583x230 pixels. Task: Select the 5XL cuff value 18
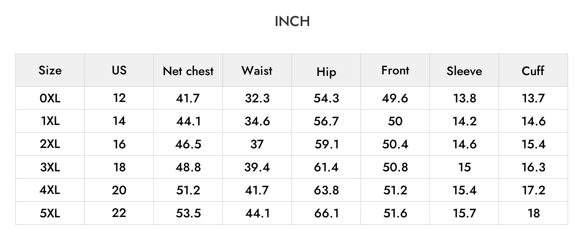[534, 213]
